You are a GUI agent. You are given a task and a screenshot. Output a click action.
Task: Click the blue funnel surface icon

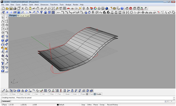(42, 12)
